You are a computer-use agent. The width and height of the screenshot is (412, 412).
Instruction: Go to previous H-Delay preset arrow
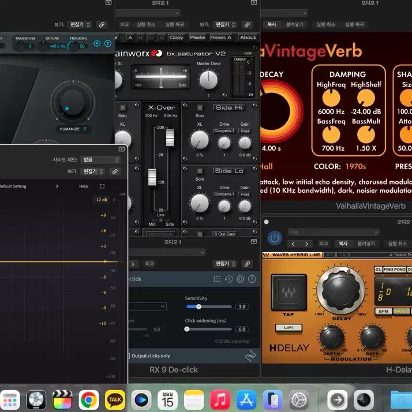pyautogui.click(x=293, y=244)
